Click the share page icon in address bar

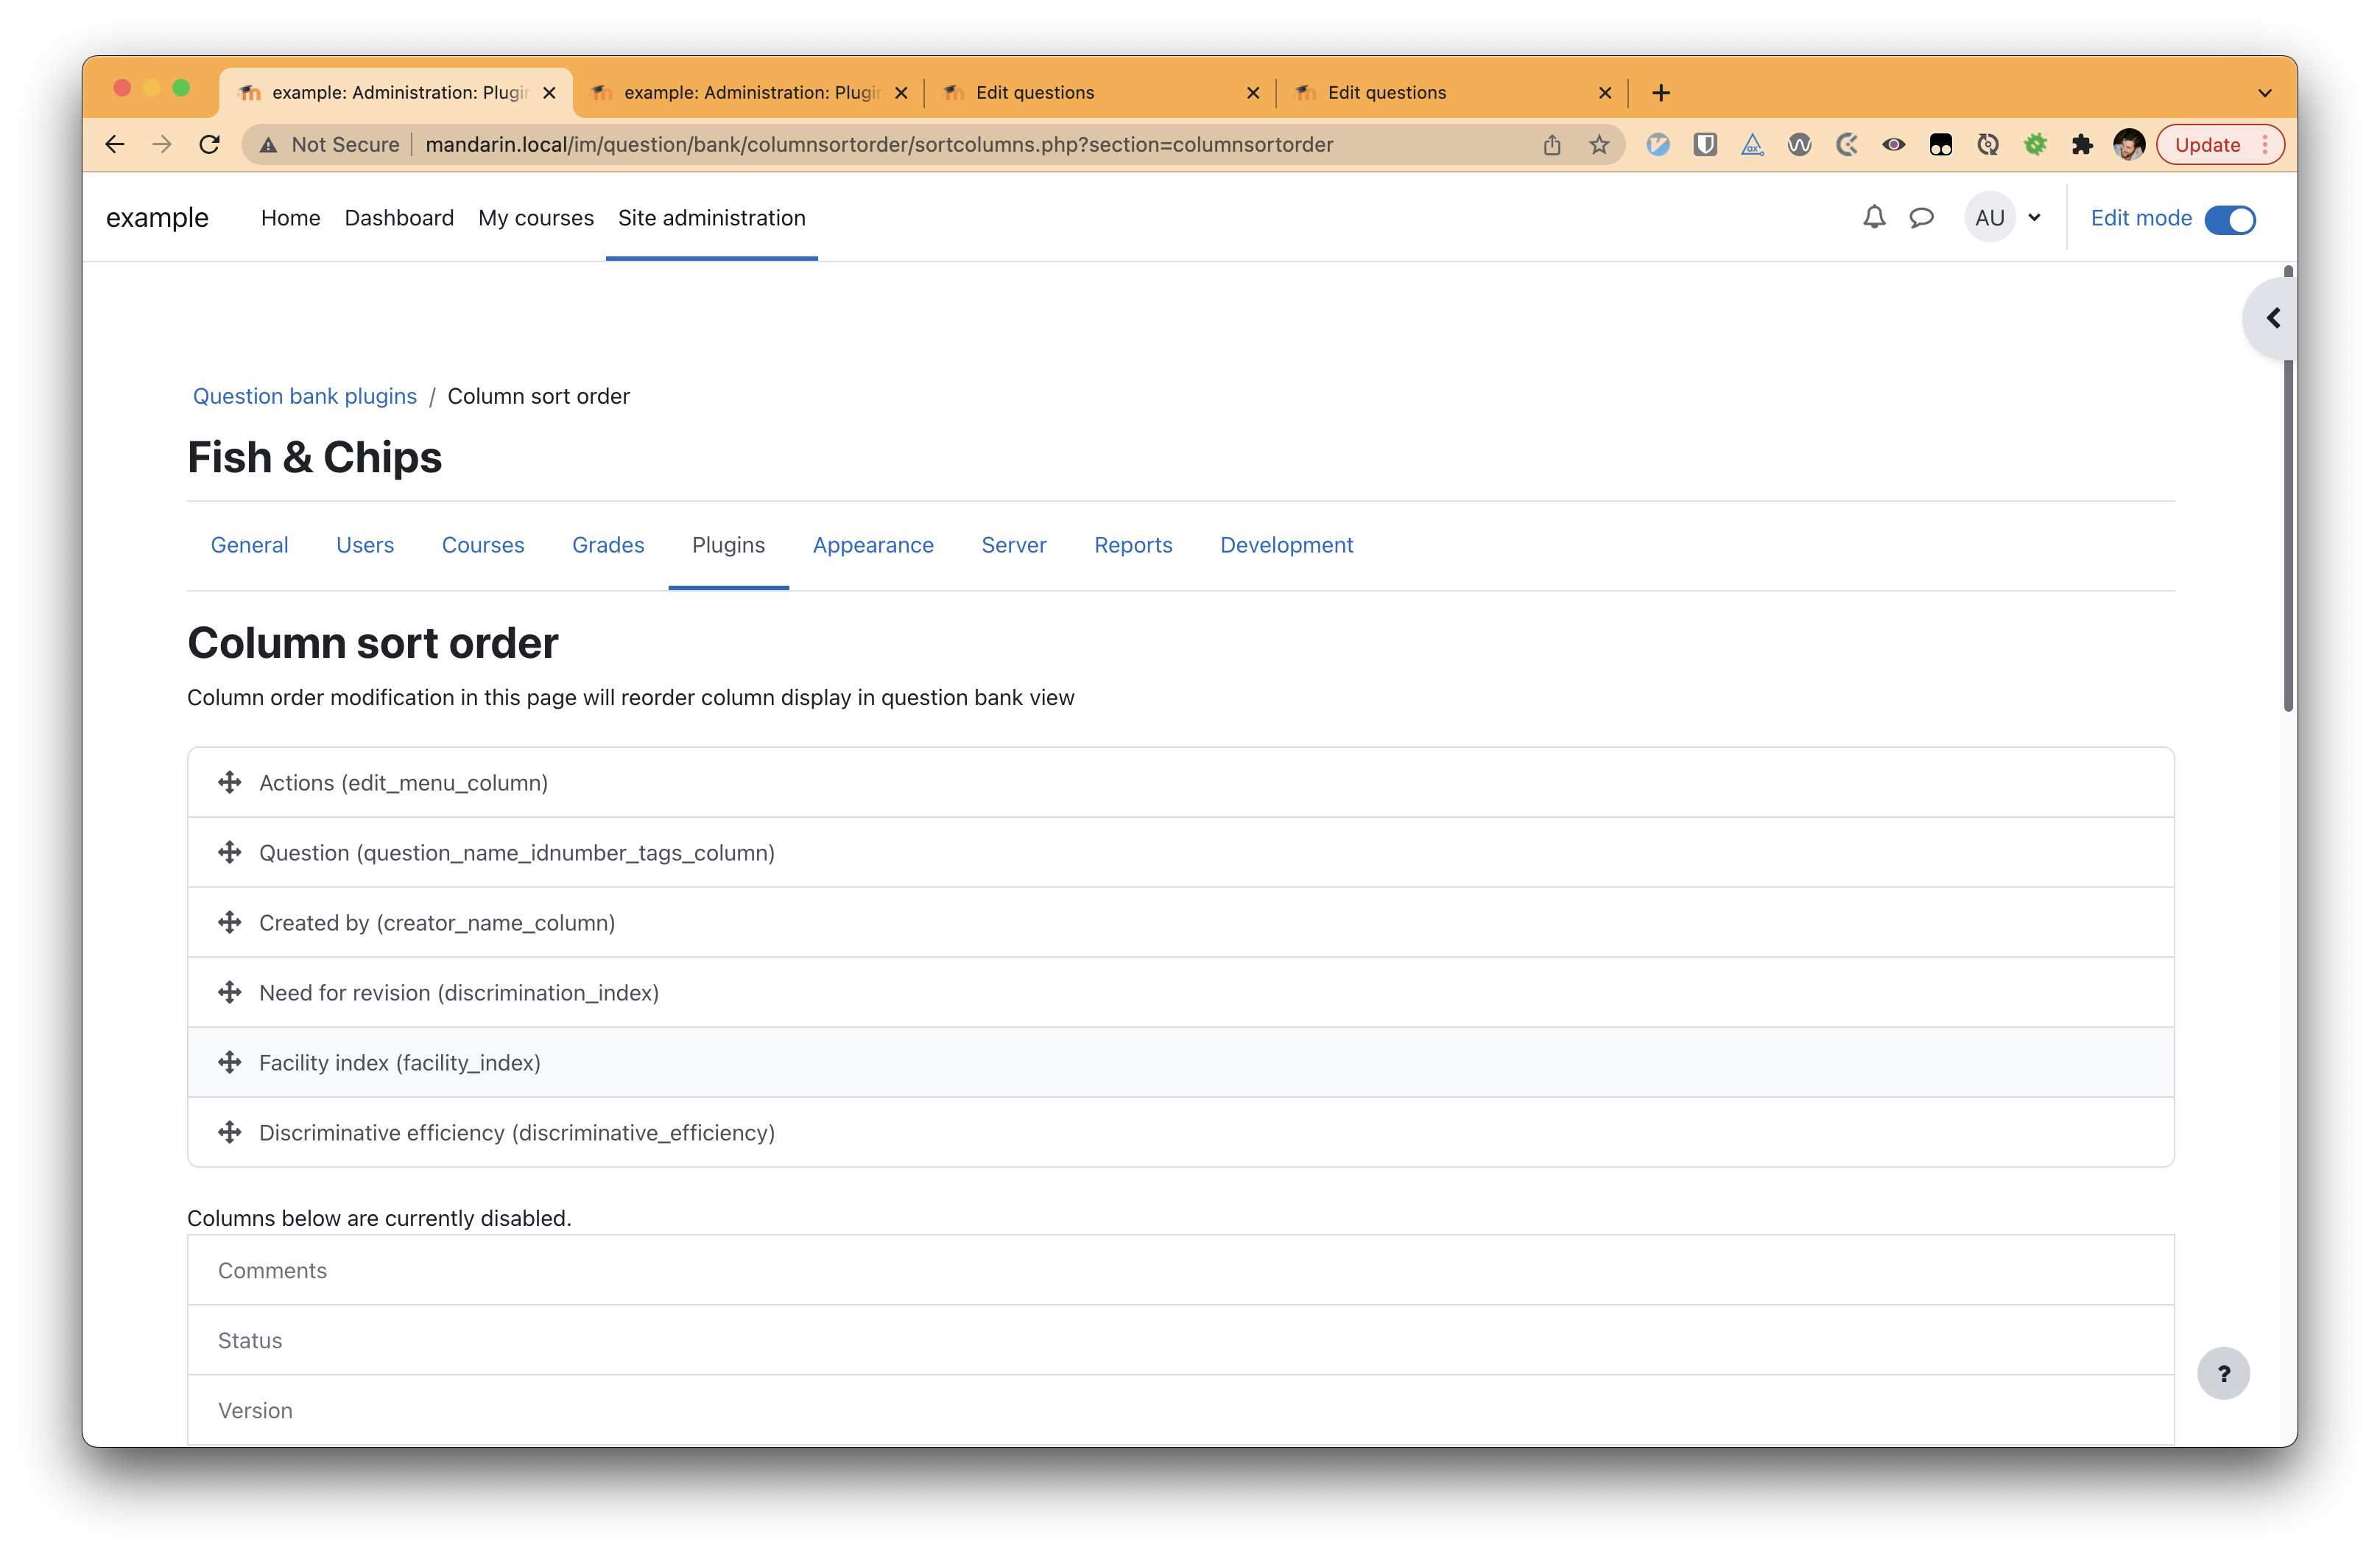click(1552, 144)
